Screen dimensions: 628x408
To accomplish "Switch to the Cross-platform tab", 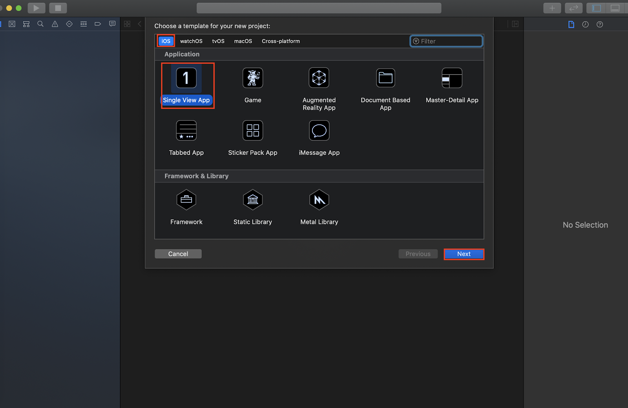I will point(281,41).
